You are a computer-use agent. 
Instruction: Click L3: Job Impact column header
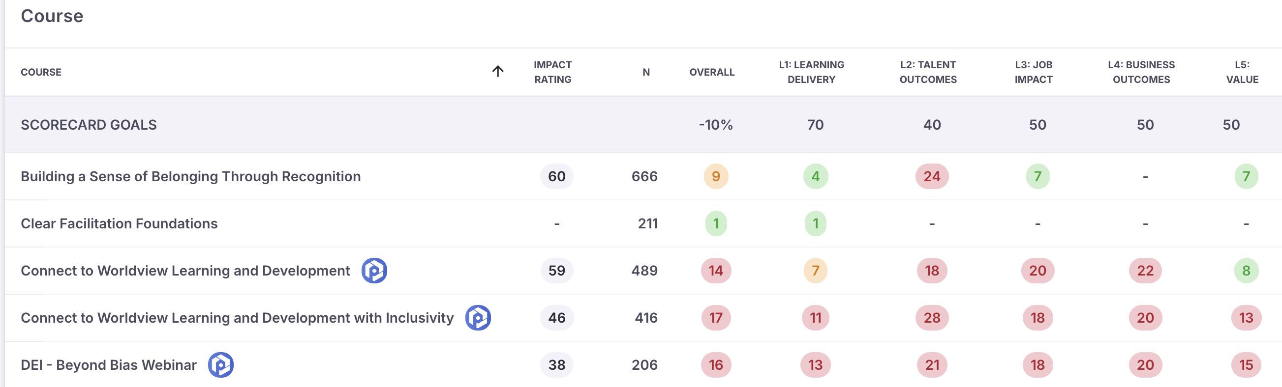coord(1033,72)
